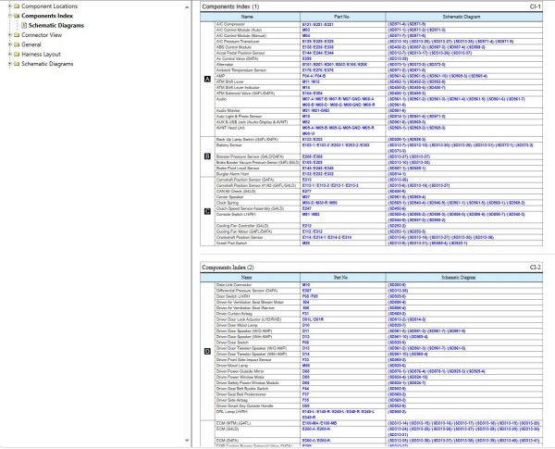555x449 pixels.
Task: Click the black letter D section badge
Action: pyautogui.click(x=207, y=351)
